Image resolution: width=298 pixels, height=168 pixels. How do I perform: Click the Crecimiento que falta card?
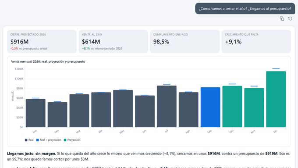256,42
